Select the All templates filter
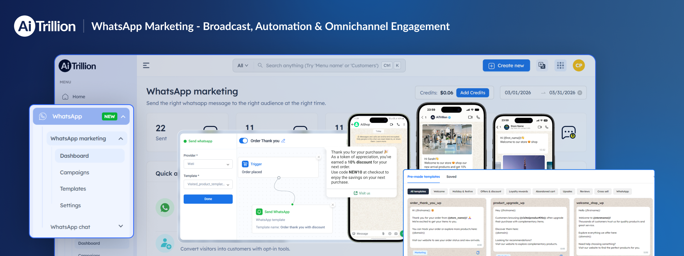The height and width of the screenshot is (256, 684). click(x=418, y=191)
